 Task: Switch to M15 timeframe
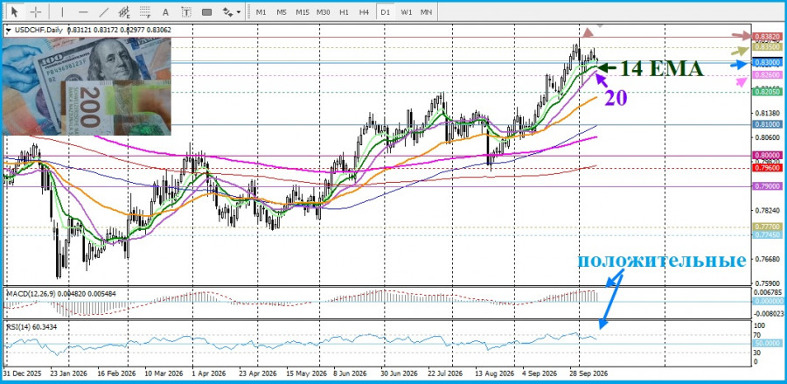tap(303, 11)
